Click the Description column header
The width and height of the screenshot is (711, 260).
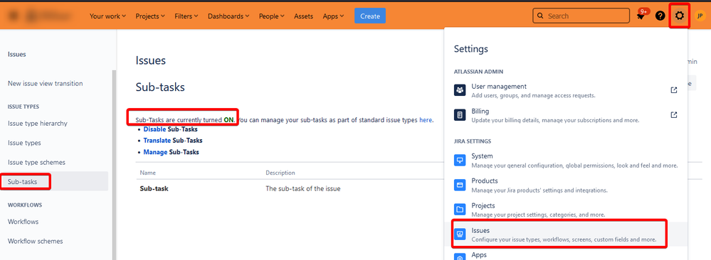tap(280, 173)
